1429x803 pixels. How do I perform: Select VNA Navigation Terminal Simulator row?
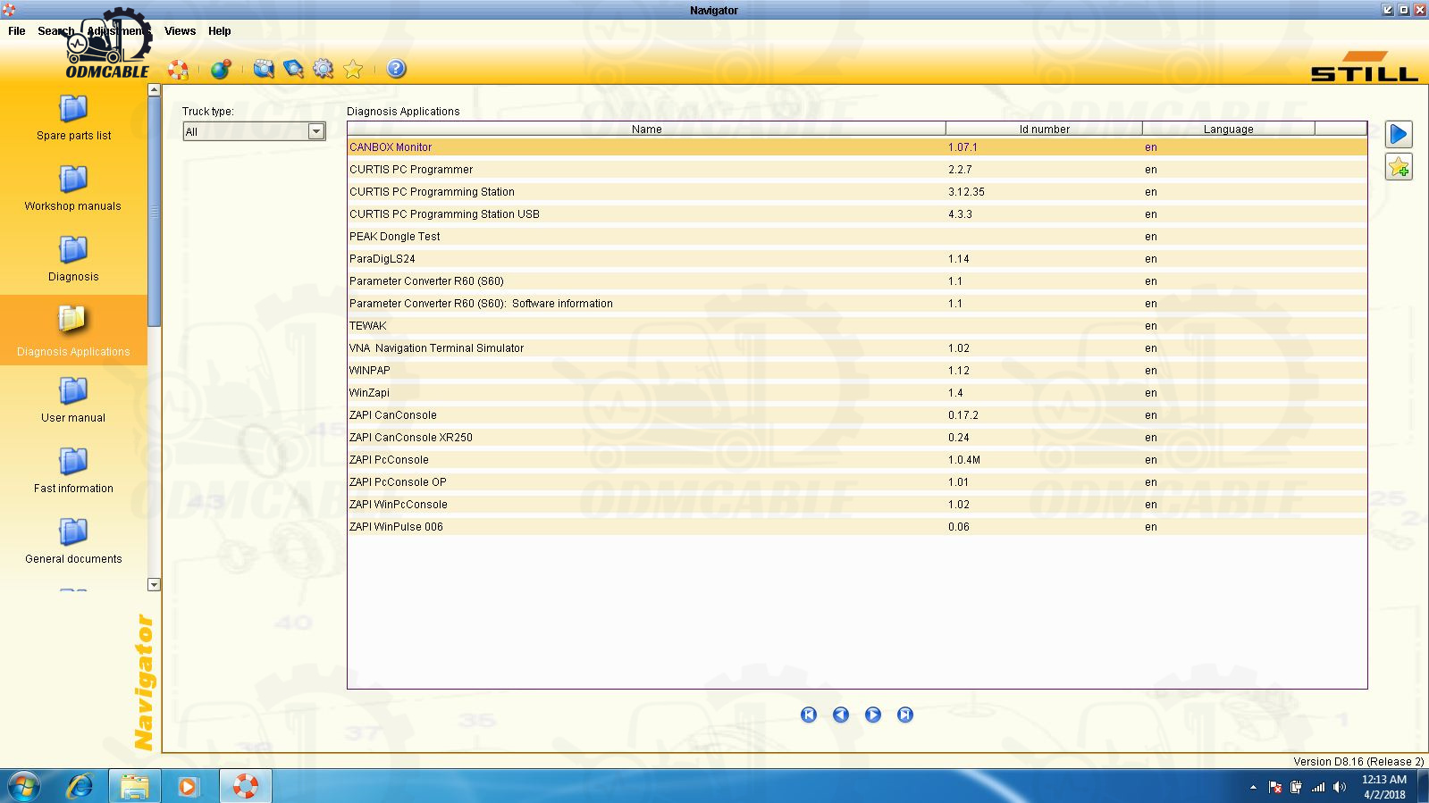click(x=857, y=348)
